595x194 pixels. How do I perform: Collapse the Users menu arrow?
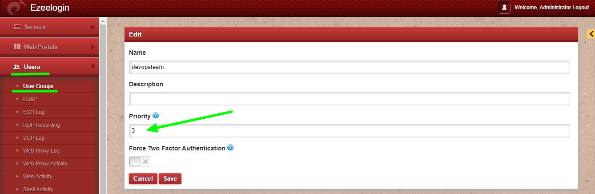[x=93, y=67]
